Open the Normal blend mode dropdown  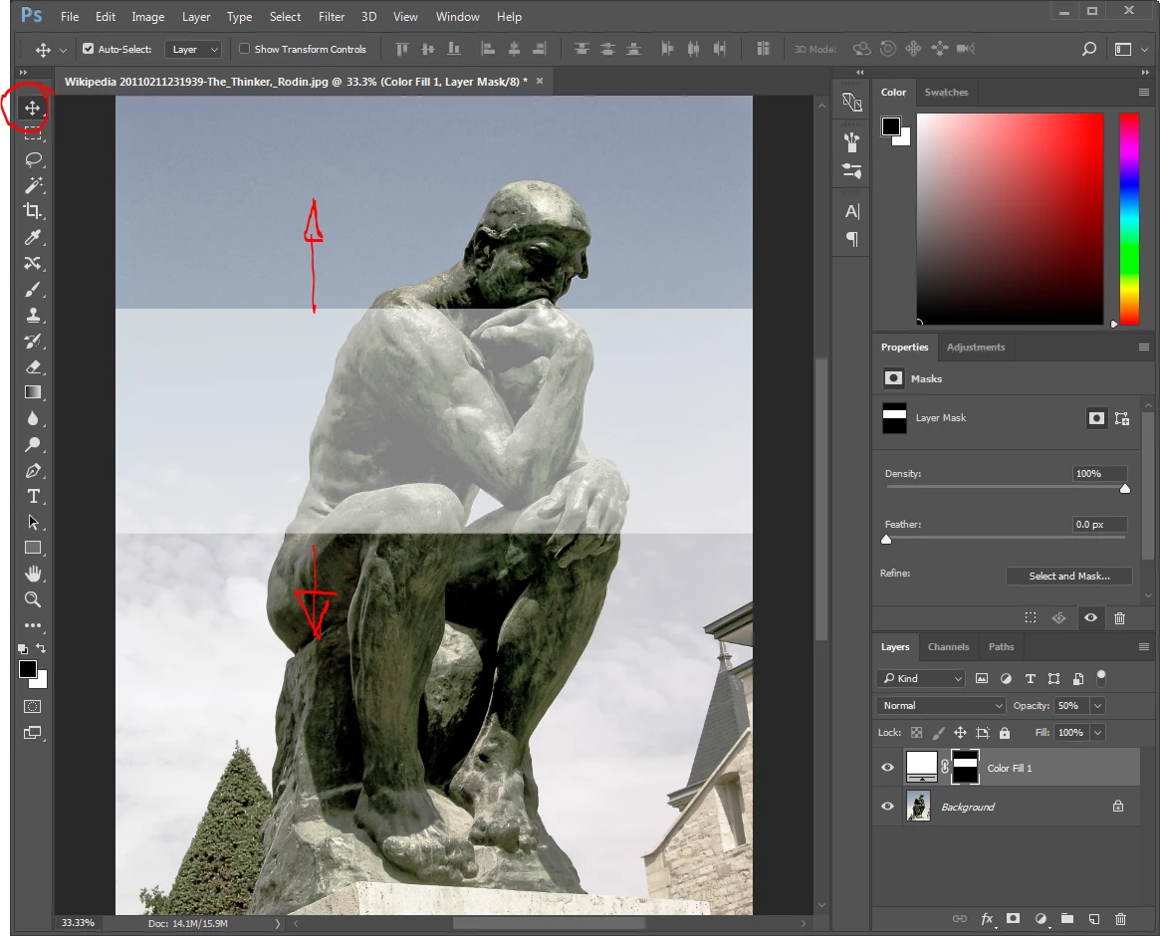coord(941,705)
